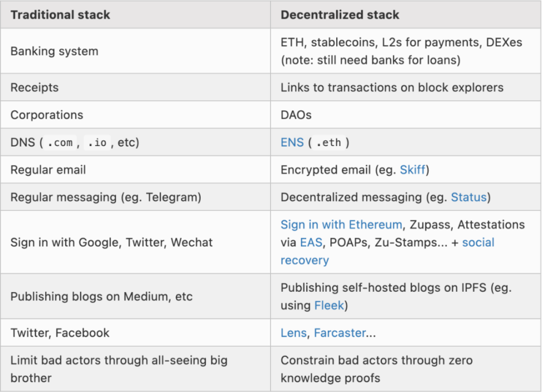Image resolution: width=542 pixels, height=392 pixels.
Task: Click the .com code snippet
Action: point(60,143)
